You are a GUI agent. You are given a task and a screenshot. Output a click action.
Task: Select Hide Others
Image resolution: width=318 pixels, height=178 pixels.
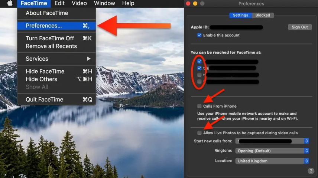pyautogui.click(x=56, y=79)
